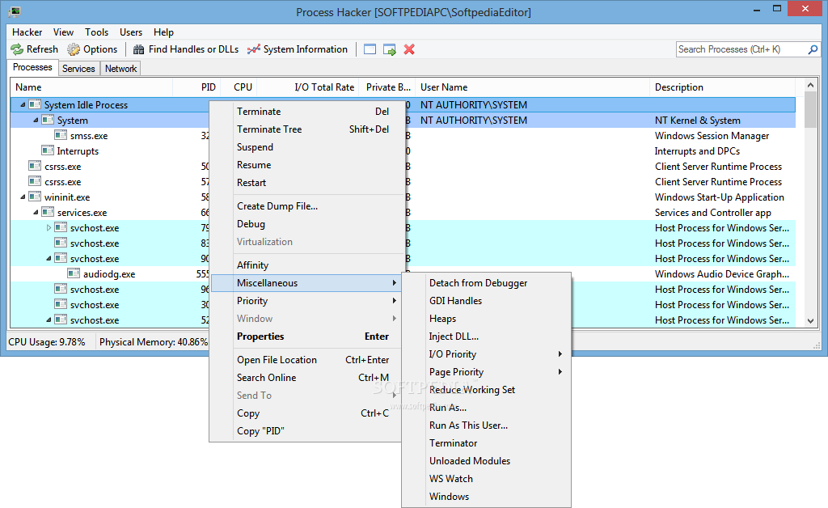This screenshot has height=508, width=828.
Task: Click the Search Processes input field
Action: point(742,49)
